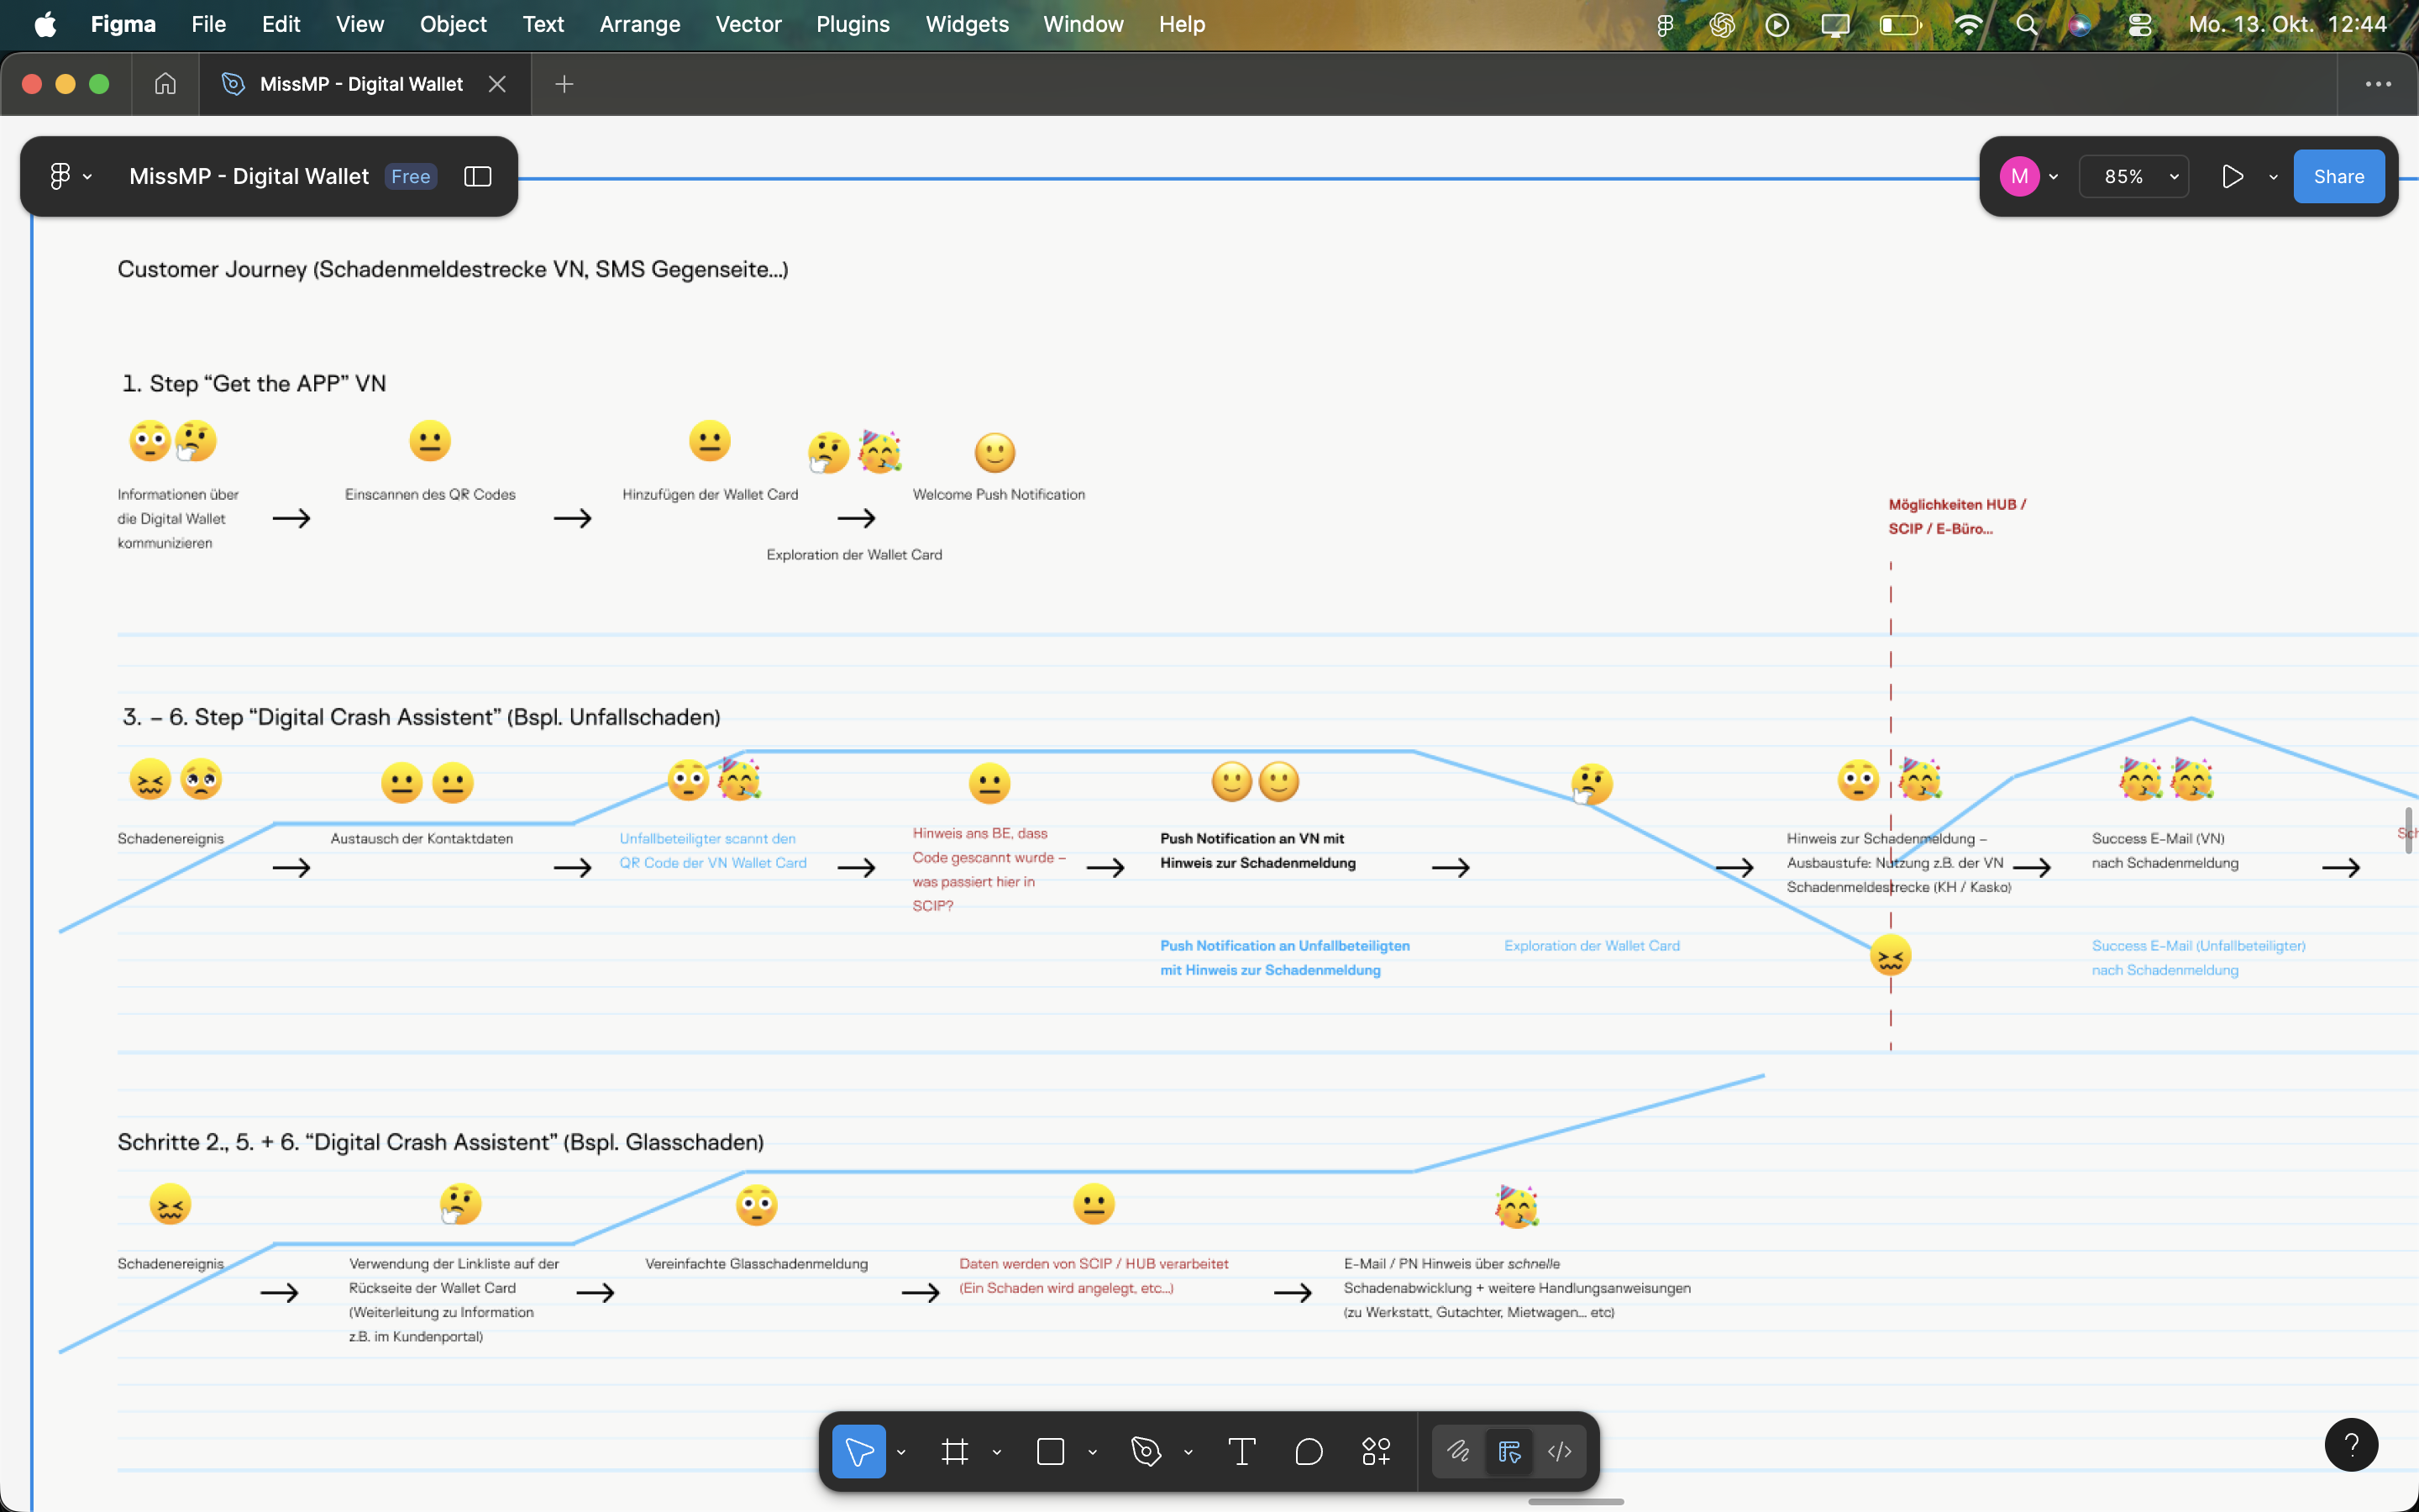Select the Pen tool

click(x=1147, y=1451)
